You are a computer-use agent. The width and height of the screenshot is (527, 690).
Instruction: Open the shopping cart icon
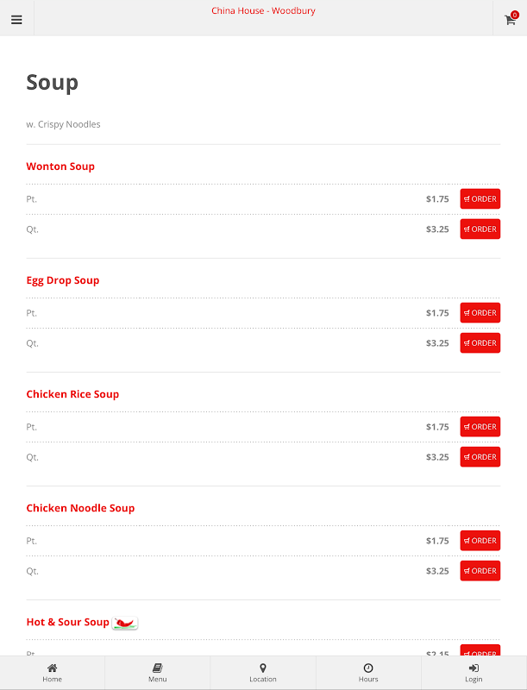pyautogui.click(x=510, y=19)
